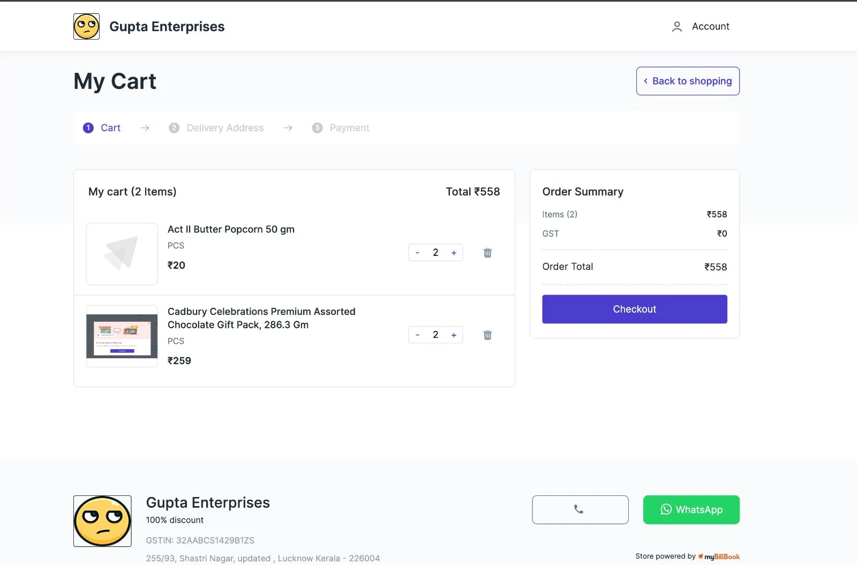The image size is (857, 565).
Task: Click the GSTIN: 32AABCS1429B1ZS text
Action: pos(200,540)
